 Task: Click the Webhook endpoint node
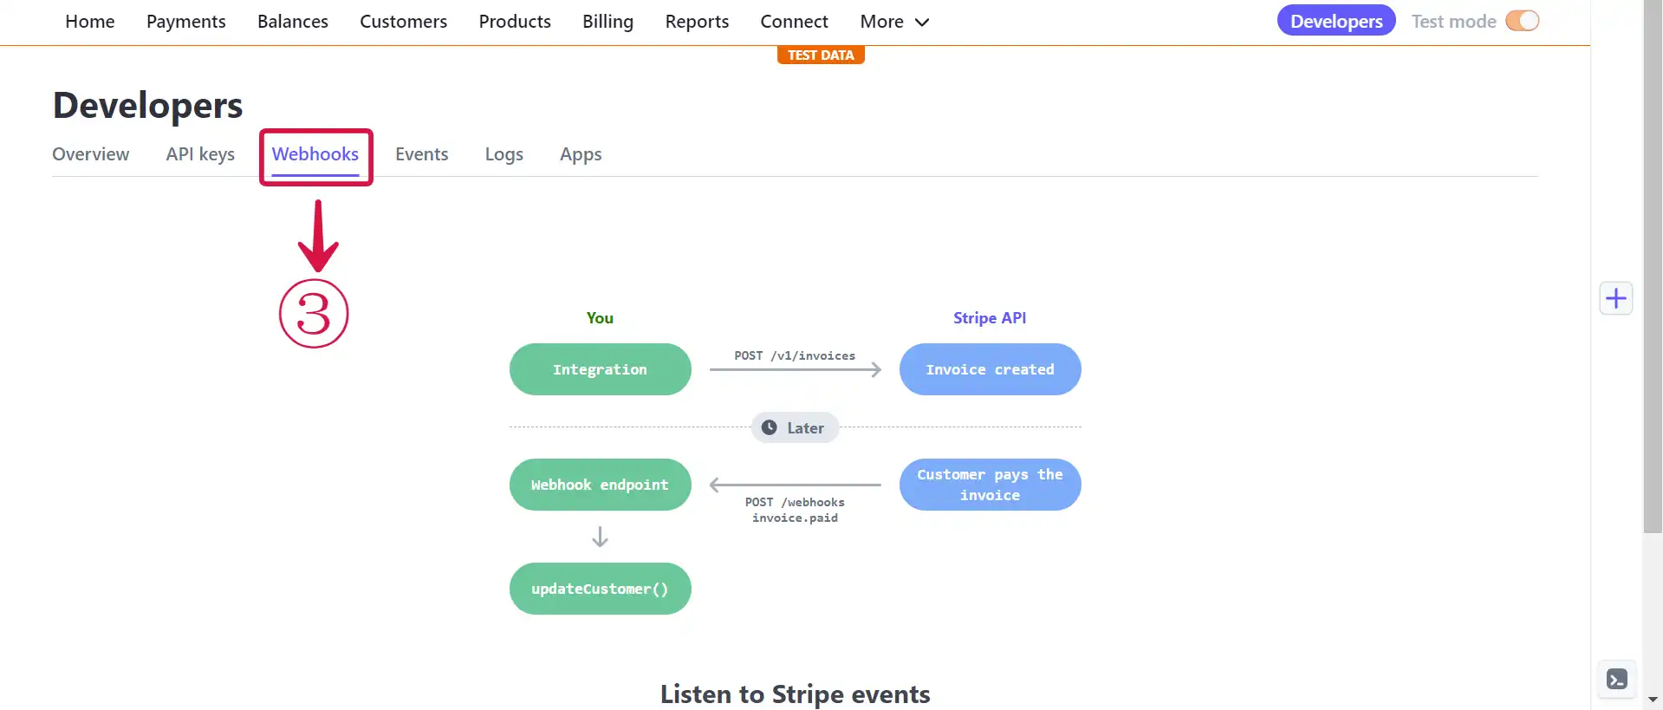(601, 485)
